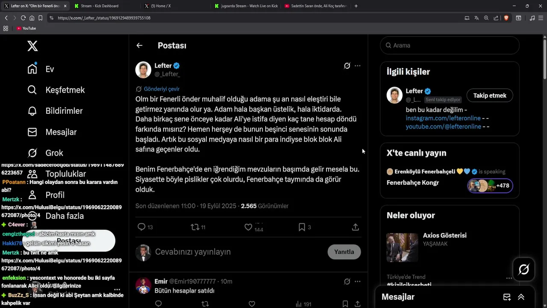547x308 pixels.
Task: Open Topluluklar in sidebar
Action: (56, 174)
